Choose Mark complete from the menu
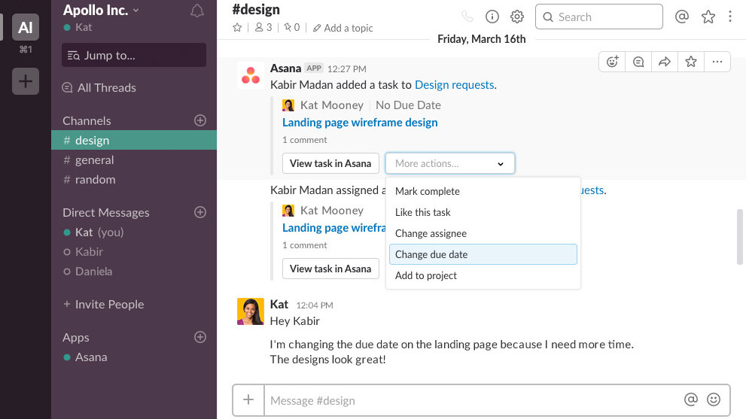This screenshot has width=746, height=419. [x=428, y=191]
